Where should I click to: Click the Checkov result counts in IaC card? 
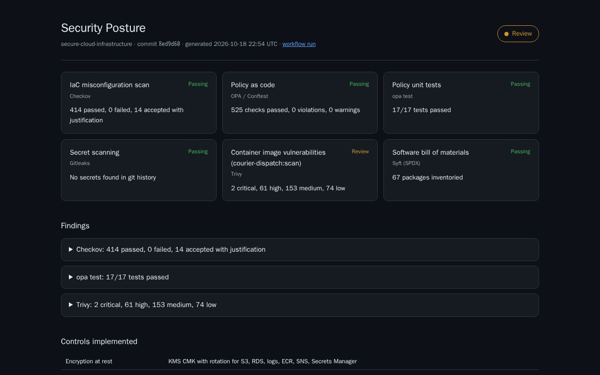point(127,115)
